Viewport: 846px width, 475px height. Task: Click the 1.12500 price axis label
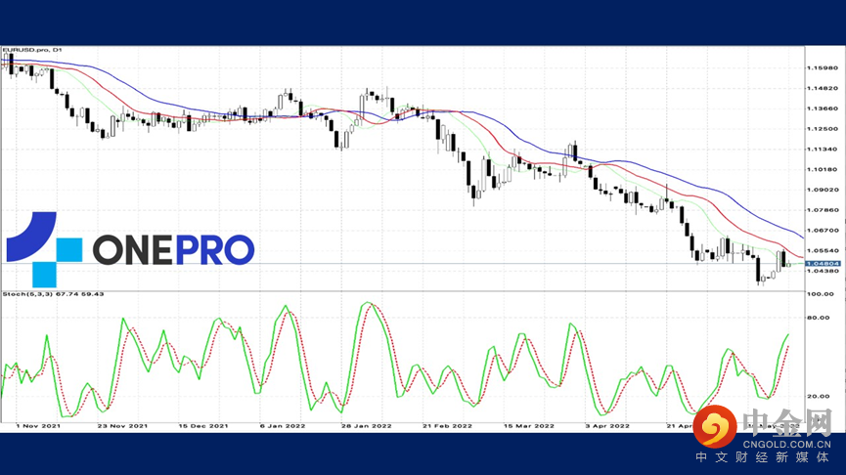823,129
